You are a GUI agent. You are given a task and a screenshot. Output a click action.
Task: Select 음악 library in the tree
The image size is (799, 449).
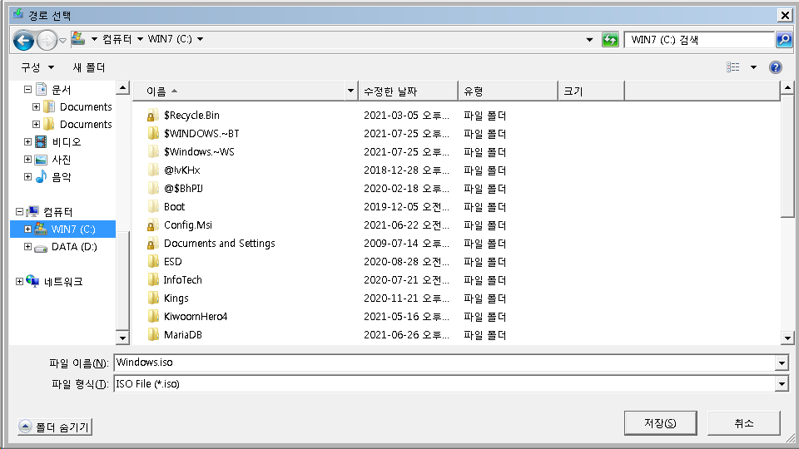click(61, 176)
